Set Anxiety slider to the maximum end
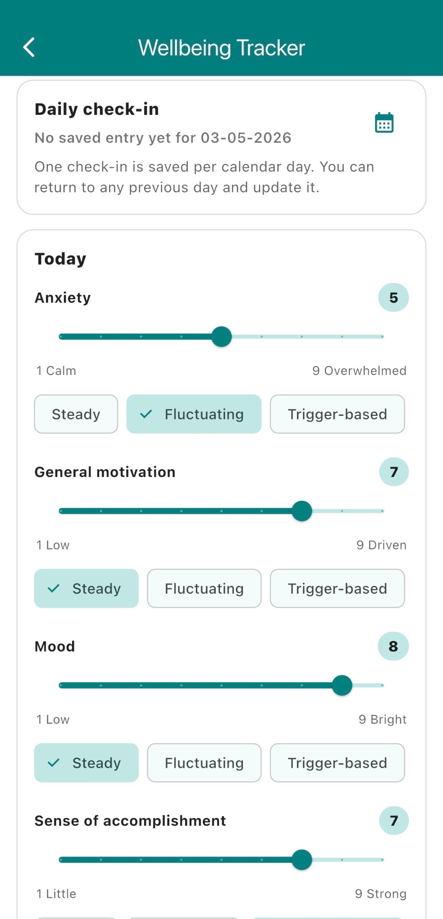 click(382, 337)
